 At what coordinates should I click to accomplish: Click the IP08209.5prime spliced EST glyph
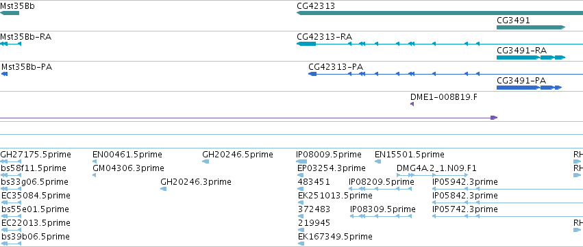click(x=380, y=189)
